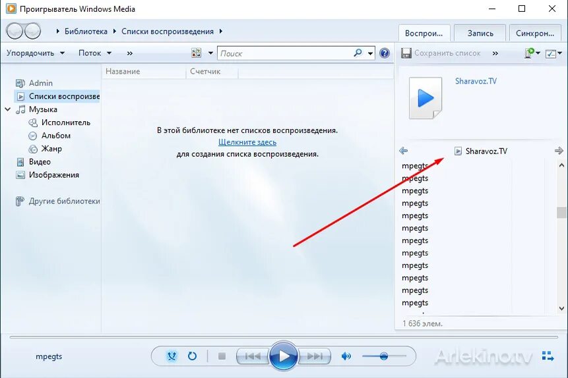Click the forward navigation round button

tap(32, 31)
